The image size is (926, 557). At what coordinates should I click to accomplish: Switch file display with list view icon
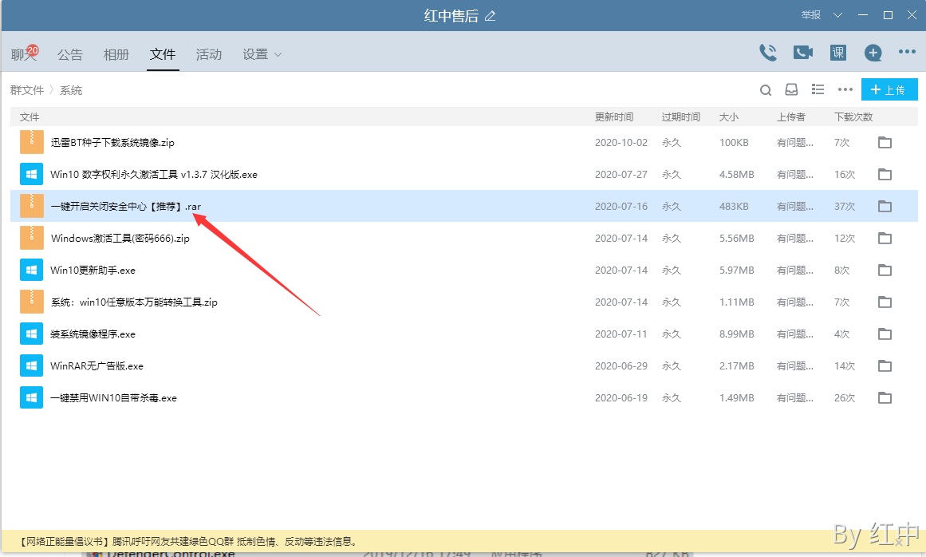pos(818,90)
